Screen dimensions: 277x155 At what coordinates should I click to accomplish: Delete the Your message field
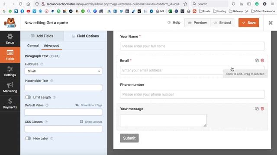pos(262,108)
